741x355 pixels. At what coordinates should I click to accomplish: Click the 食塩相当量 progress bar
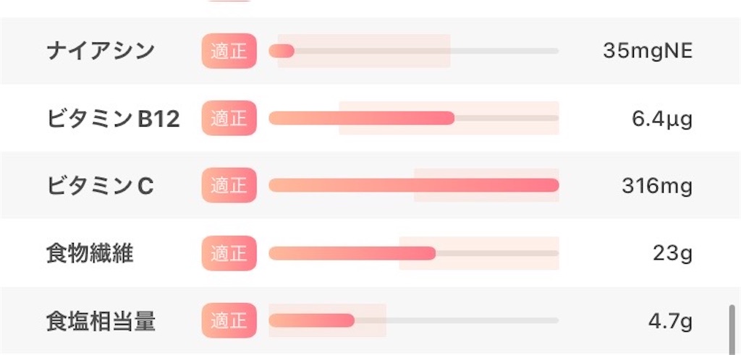414,320
